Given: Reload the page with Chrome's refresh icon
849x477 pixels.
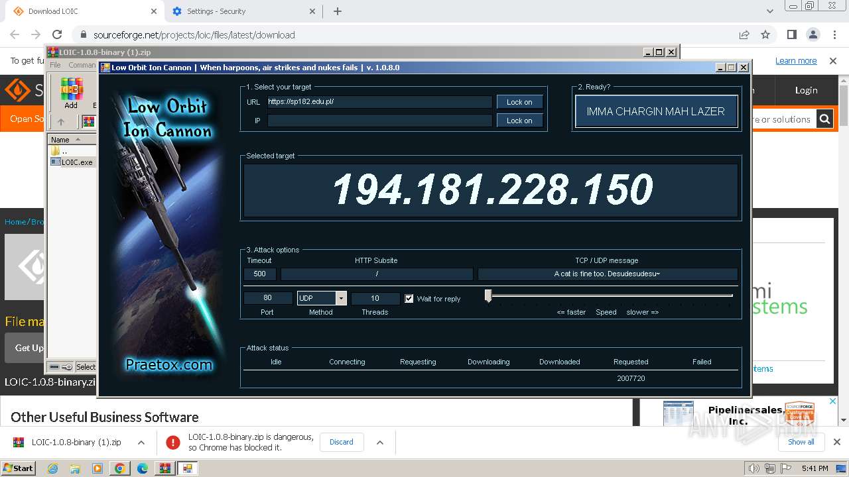Looking at the screenshot, I should pos(57,34).
